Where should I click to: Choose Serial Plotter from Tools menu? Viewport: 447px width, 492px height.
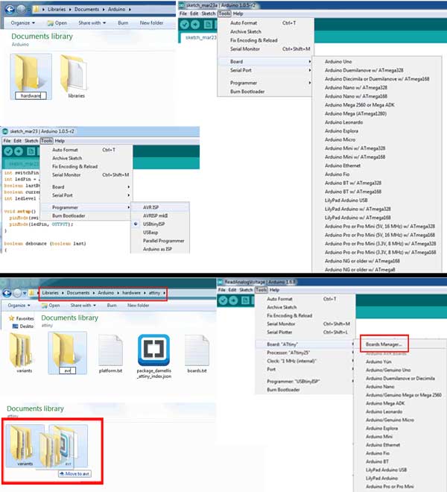click(x=305, y=332)
